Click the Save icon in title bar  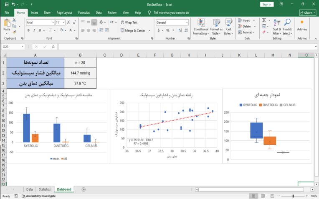[7, 4]
